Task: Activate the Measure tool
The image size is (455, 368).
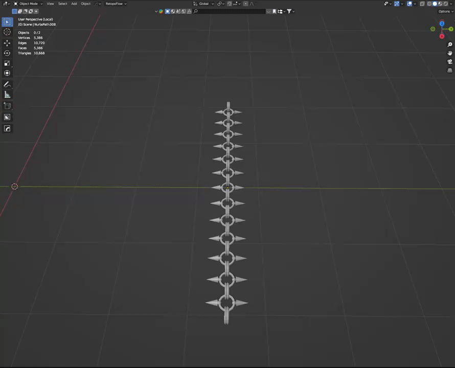Action: (7, 95)
